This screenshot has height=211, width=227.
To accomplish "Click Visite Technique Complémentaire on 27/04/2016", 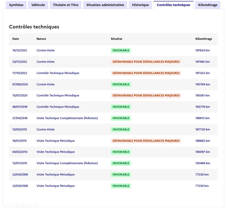I will pos(67,118).
